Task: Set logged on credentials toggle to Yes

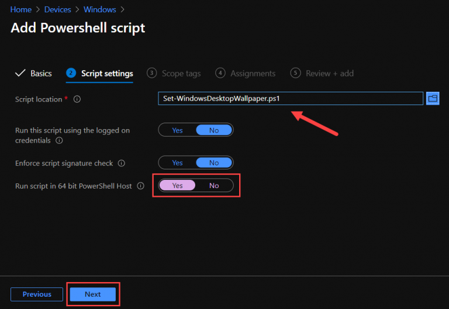Action: (x=177, y=130)
